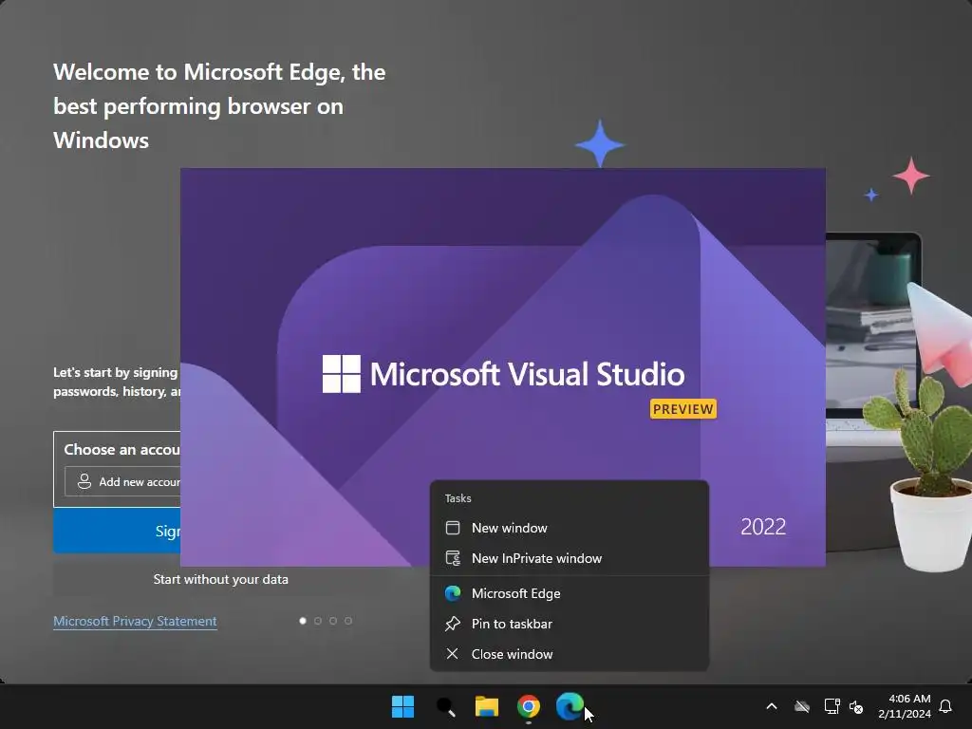This screenshot has height=729, width=972.
Task: Click Start without your data
Action: pyautogui.click(x=220, y=580)
